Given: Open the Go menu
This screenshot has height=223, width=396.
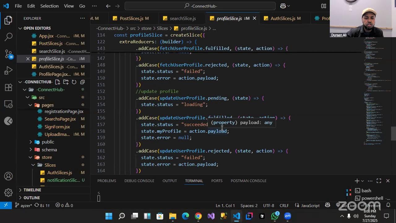Looking at the screenshot, I should coord(82,6).
